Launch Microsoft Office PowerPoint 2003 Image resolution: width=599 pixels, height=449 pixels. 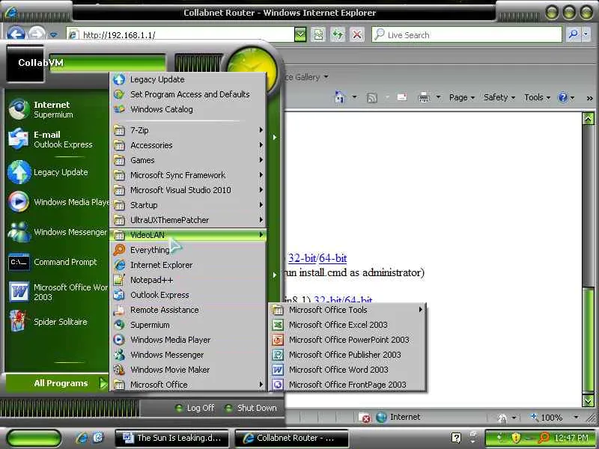pos(347,340)
